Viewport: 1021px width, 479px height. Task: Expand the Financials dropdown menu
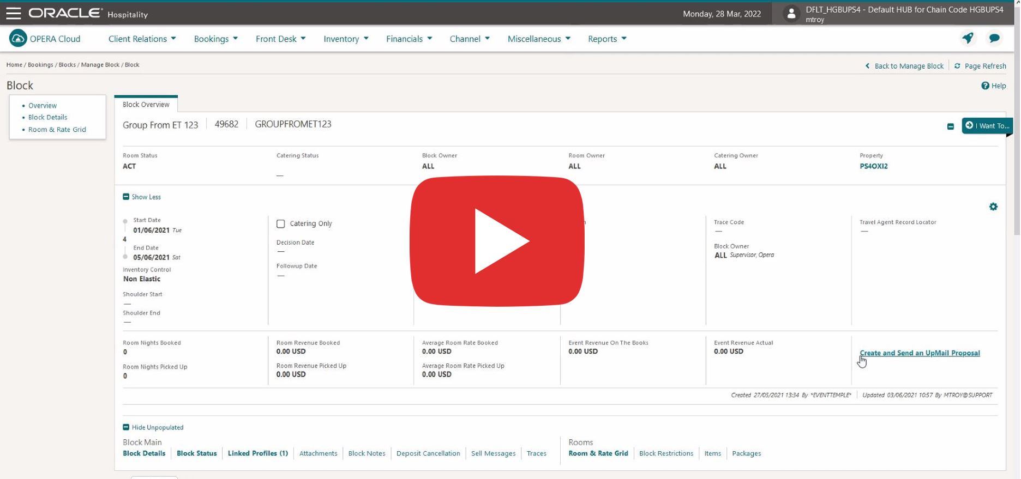pos(409,39)
